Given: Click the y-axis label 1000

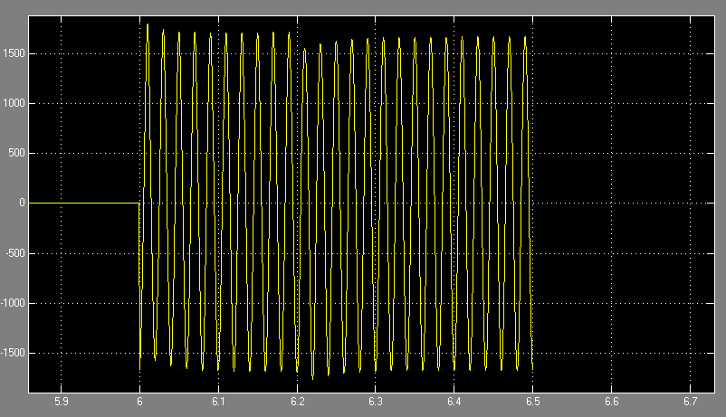Looking at the screenshot, I should coord(14,104).
